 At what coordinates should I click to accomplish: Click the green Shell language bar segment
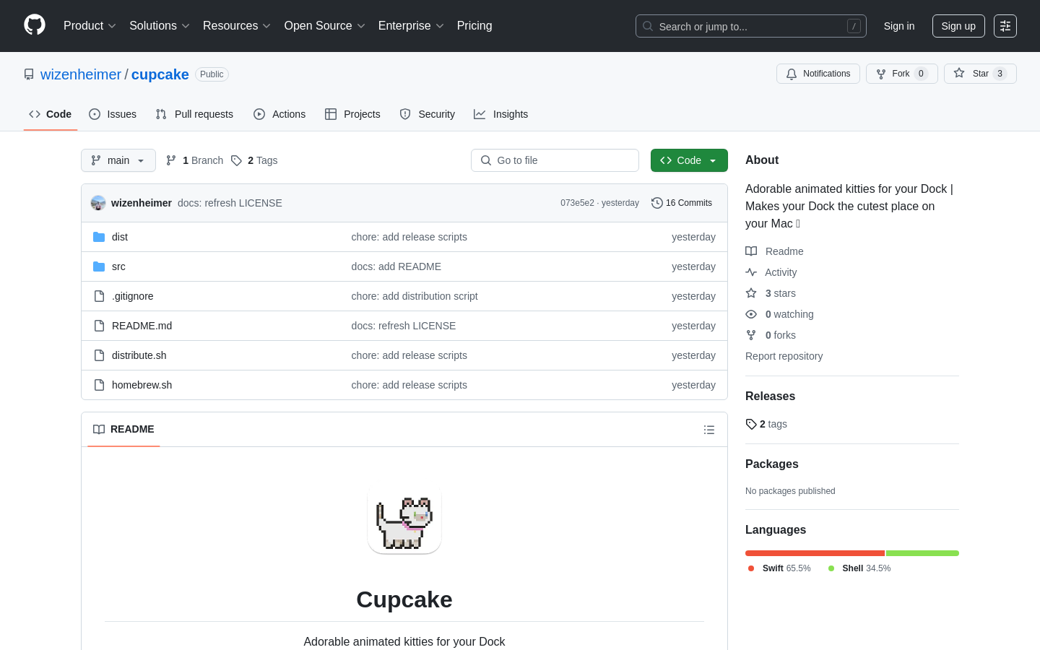coord(922,553)
